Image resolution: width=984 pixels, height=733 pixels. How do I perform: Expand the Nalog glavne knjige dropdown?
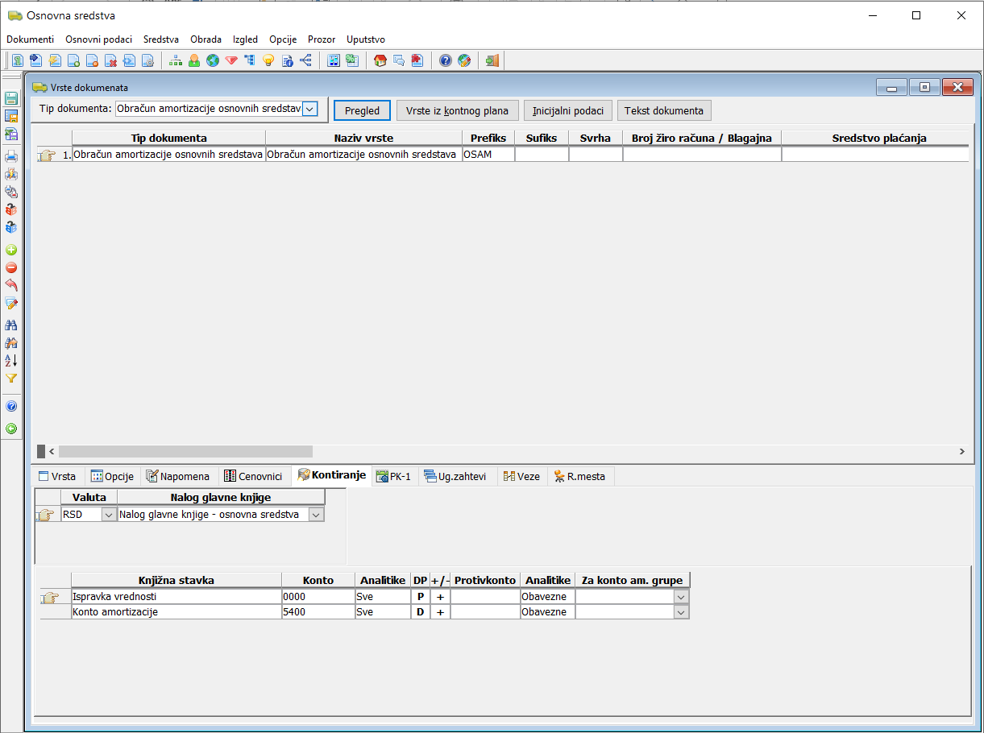316,515
